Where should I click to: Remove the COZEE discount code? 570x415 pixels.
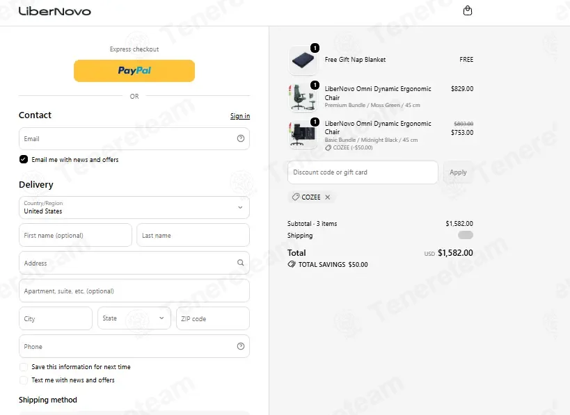(328, 197)
